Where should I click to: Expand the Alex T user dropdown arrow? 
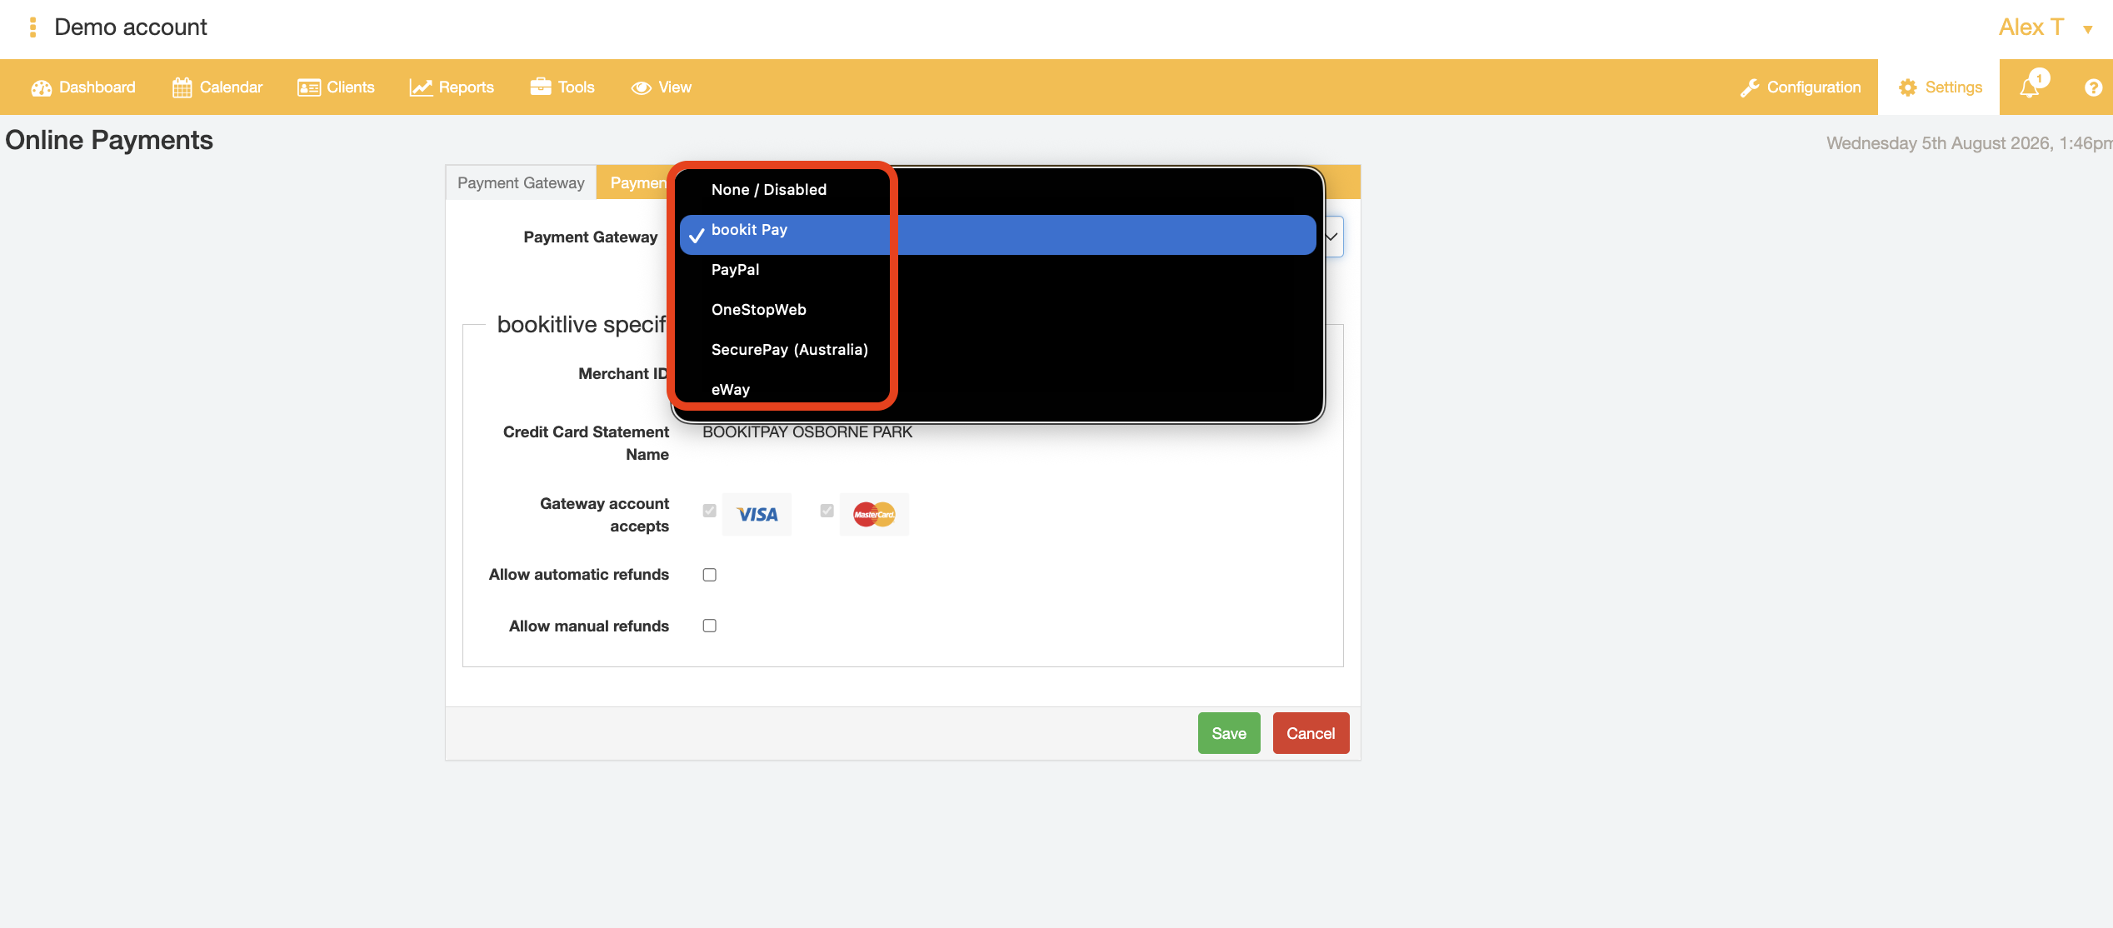pos(2088,29)
